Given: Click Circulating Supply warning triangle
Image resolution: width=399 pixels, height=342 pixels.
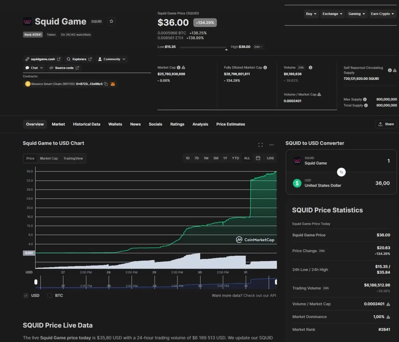Looking at the screenshot, I should coord(395,70).
